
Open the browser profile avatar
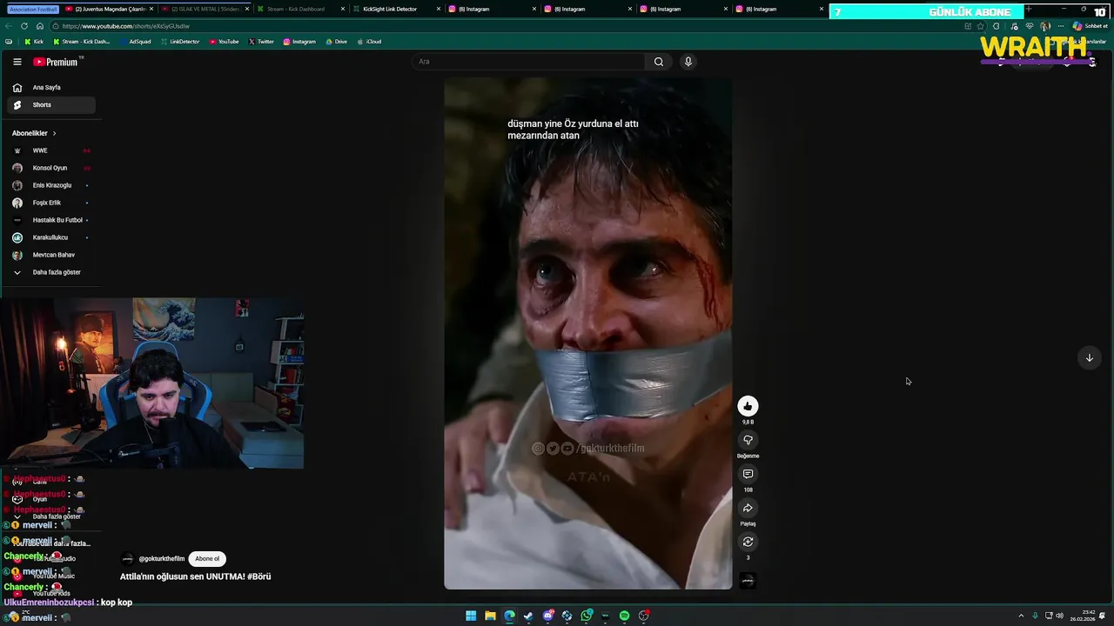[x=1045, y=26]
